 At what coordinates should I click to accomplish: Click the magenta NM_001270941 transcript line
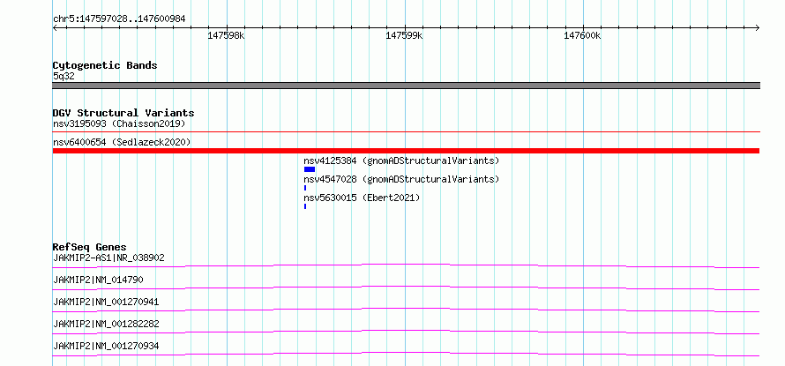click(x=406, y=310)
